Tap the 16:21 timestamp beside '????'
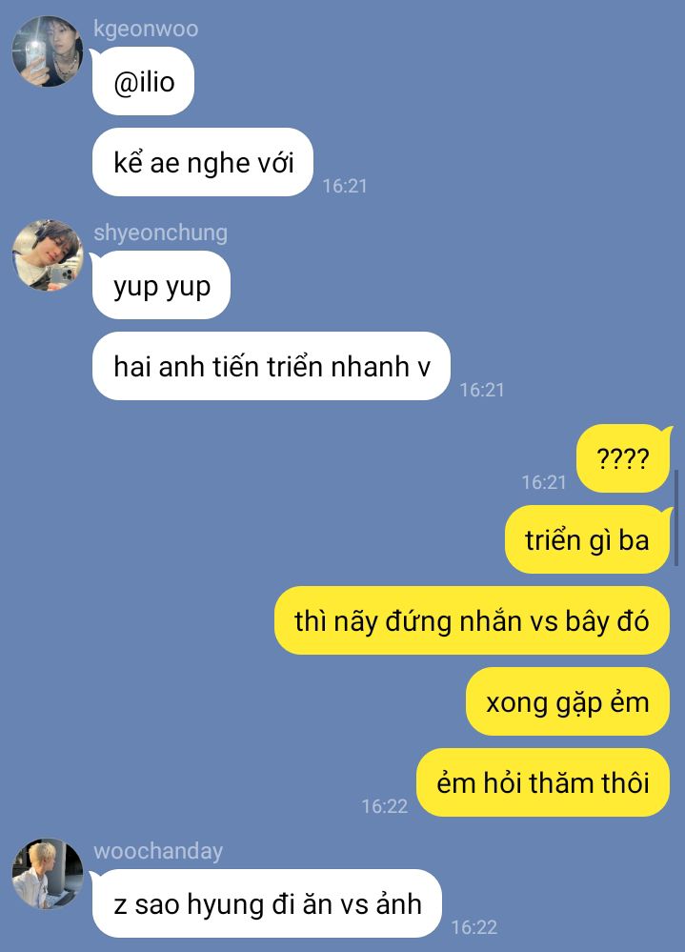The height and width of the screenshot is (952, 685). click(x=544, y=482)
